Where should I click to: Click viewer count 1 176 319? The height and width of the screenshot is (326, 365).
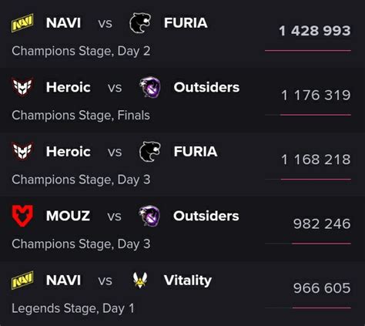316,96
